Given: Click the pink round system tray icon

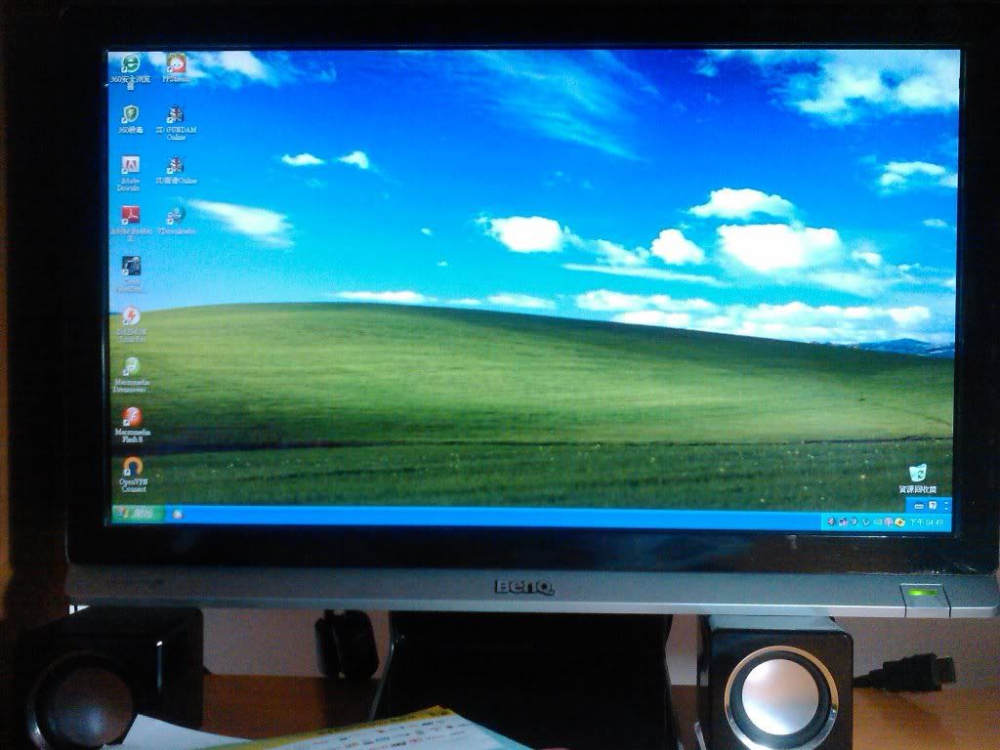Looking at the screenshot, I should [889, 522].
